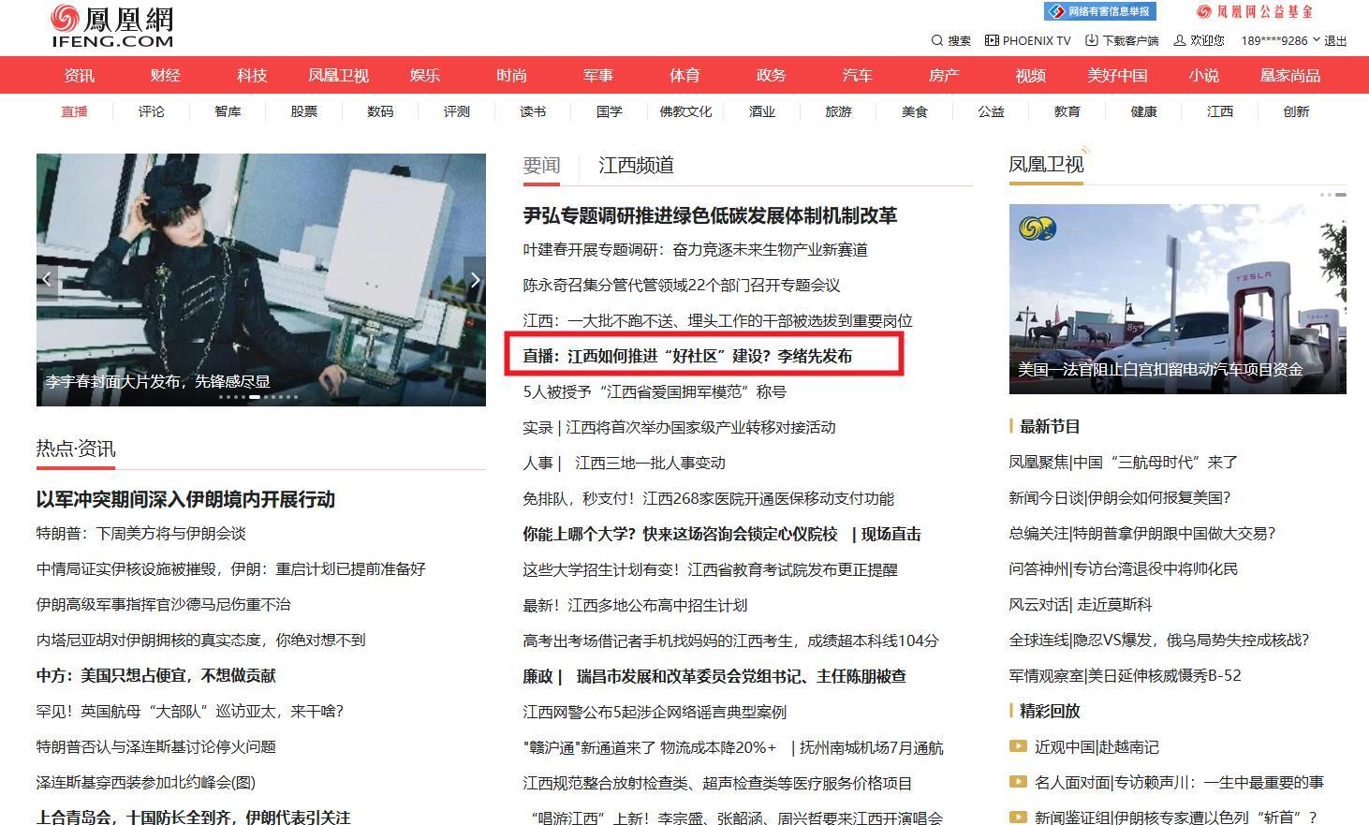Click the ifeng.com Phoenix logo
1369x825 pixels.
tap(112, 26)
